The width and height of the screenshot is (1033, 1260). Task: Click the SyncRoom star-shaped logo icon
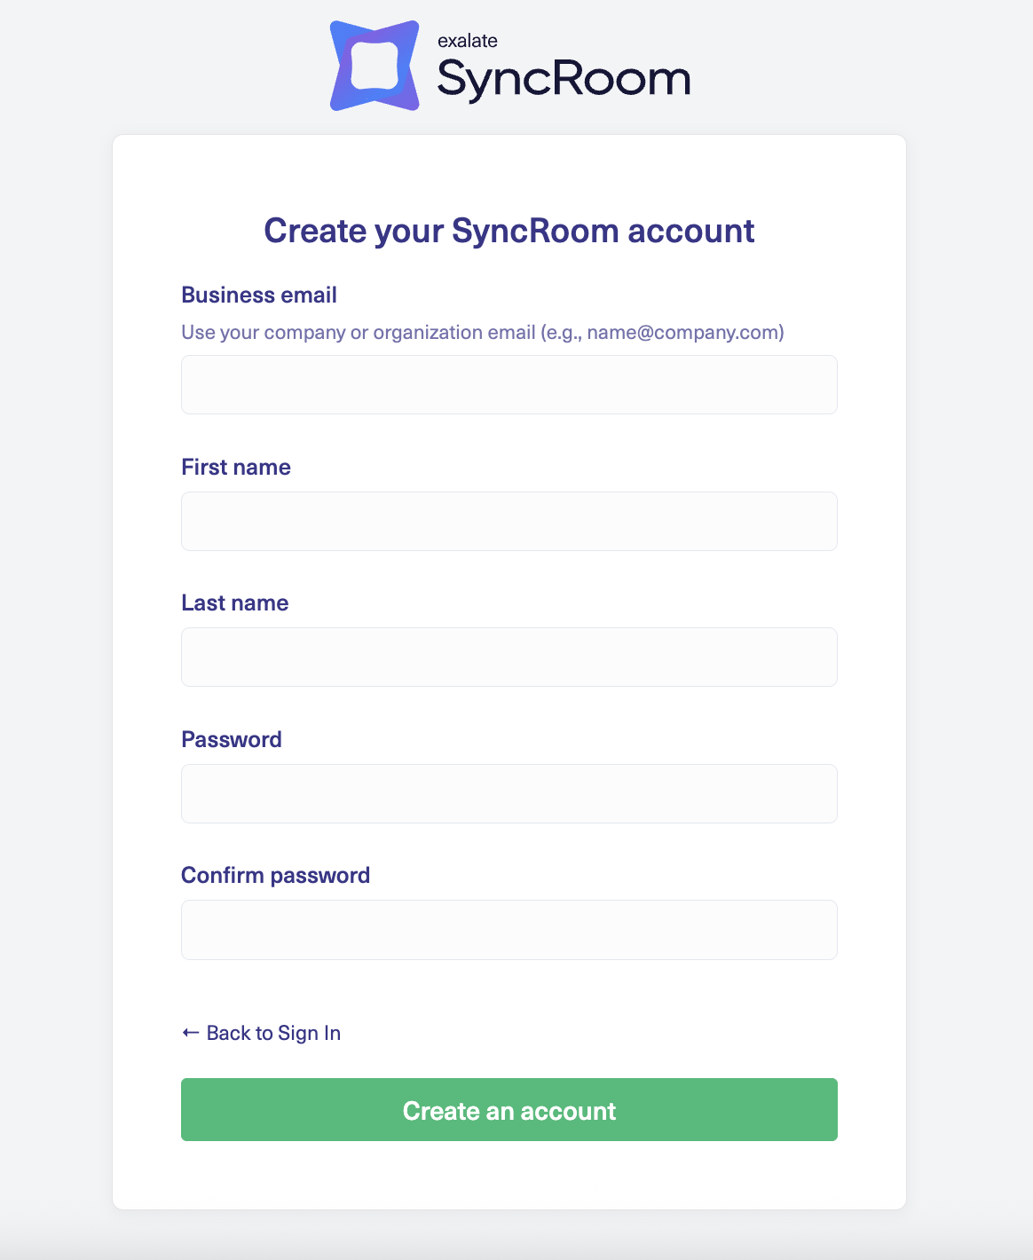[x=374, y=67]
